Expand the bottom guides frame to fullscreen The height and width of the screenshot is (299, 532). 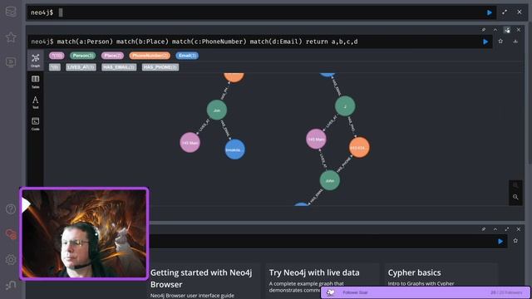click(x=507, y=229)
